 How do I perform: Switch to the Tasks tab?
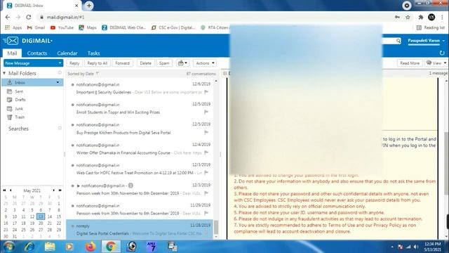pyautogui.click(x=93, y=53)
